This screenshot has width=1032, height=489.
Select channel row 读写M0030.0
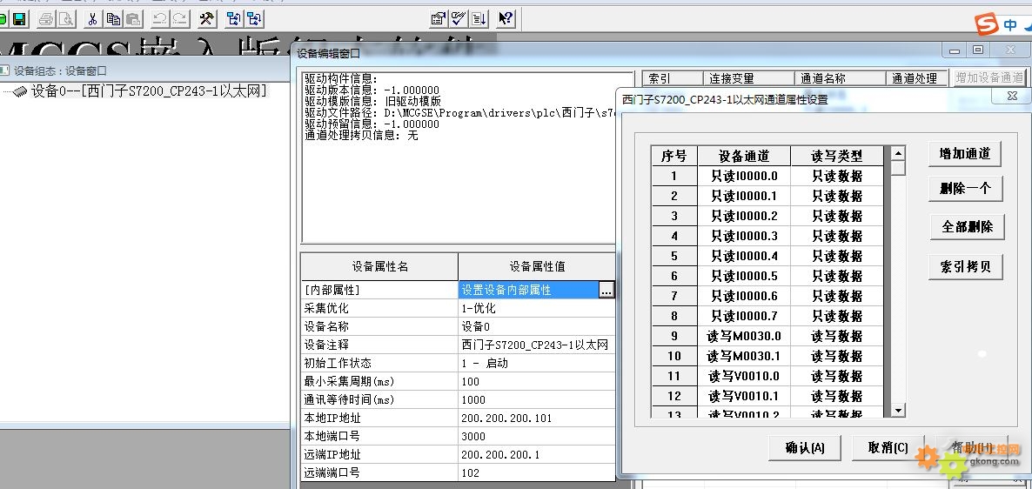click(767, 337)
